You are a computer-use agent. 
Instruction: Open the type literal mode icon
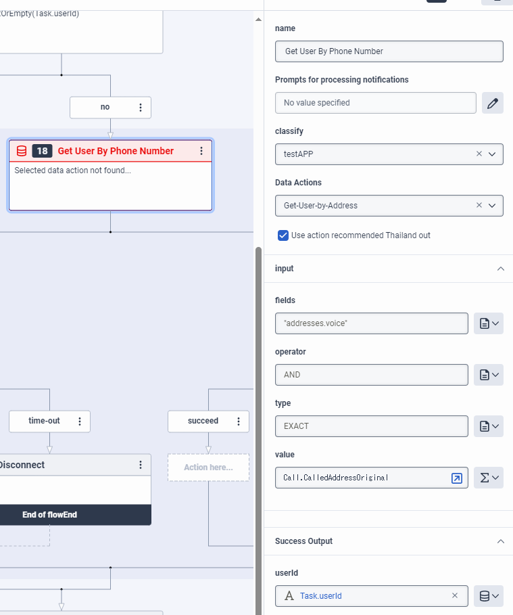[489, 426]
